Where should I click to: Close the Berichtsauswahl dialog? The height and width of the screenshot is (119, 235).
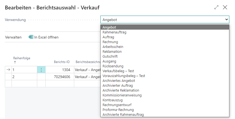[225, 8]
